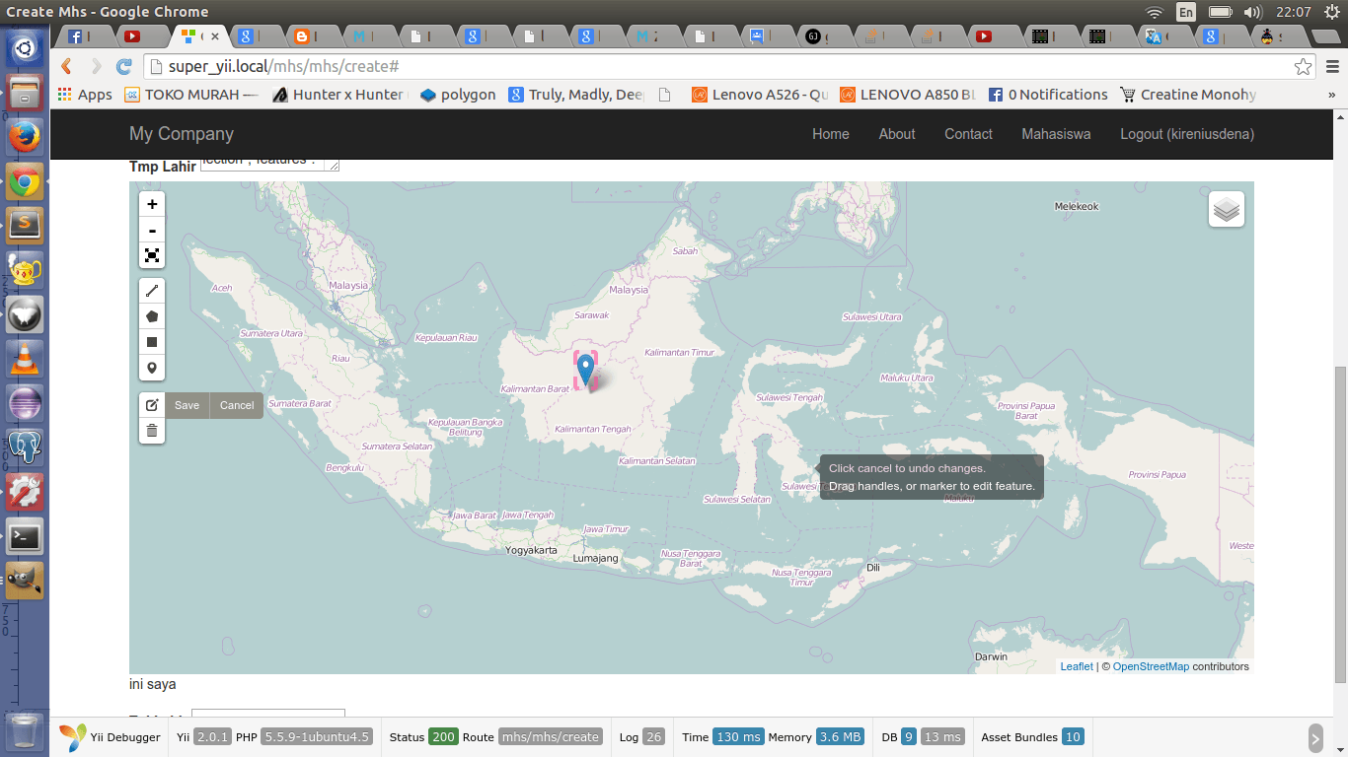Viewport: 1348px width, 757px height.
Task: Click the address bar URL
Action: click(x=284, y=67)
